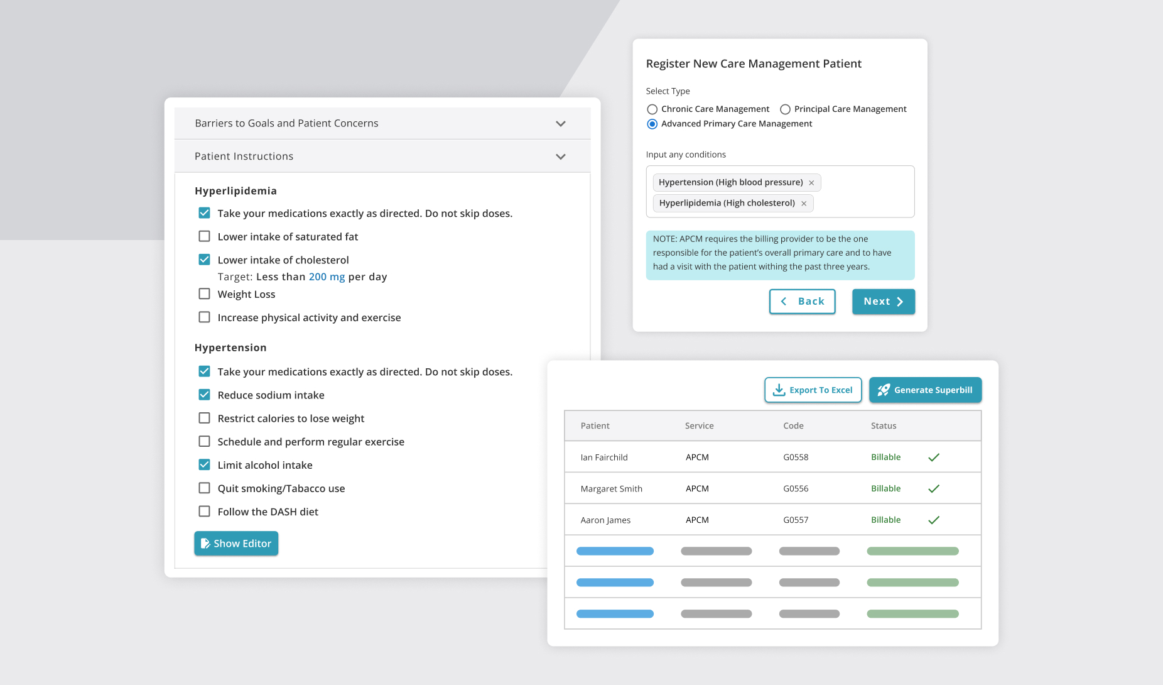This screenshot has height=685, width=1163.
Task: Go Back in the registration form
Action: coord(802,302)
